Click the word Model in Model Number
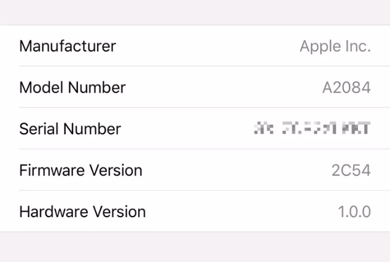This screenshot has width=390, height=262. (41, 88)
